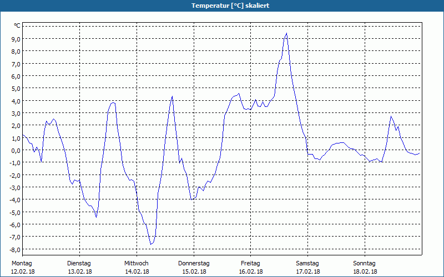444x277 pixels.
Task: Select the 3,0 axis value
Action: [16, 113]
